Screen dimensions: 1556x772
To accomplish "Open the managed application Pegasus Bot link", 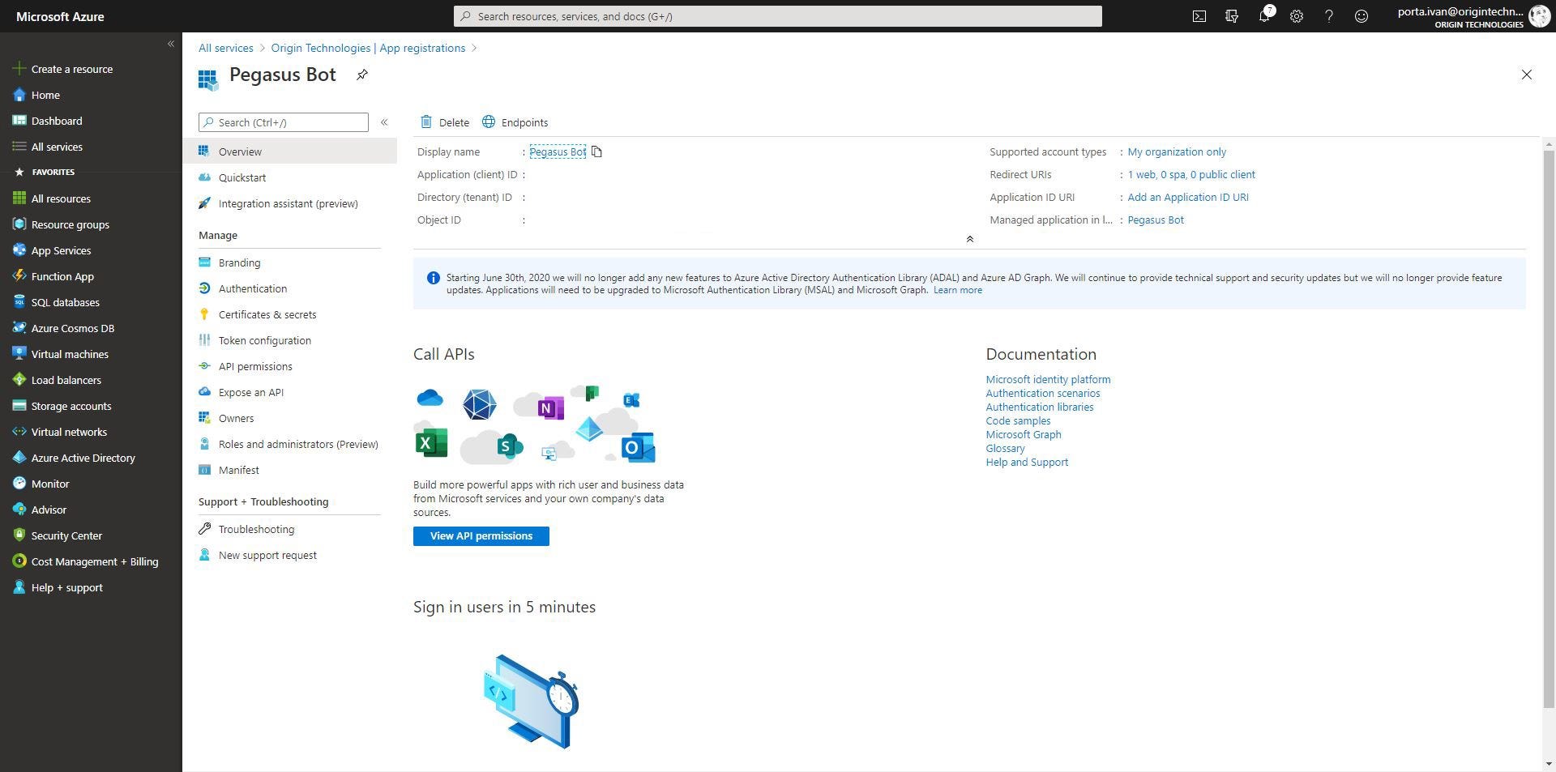I will 1156,220.
